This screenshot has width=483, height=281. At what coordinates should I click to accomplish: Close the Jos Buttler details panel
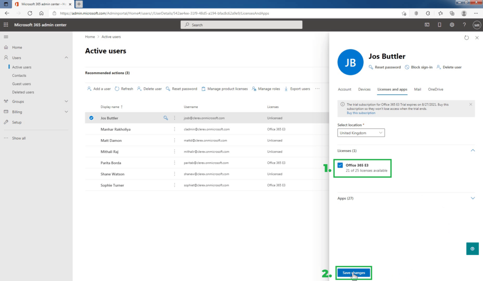(x=477, y=38)
